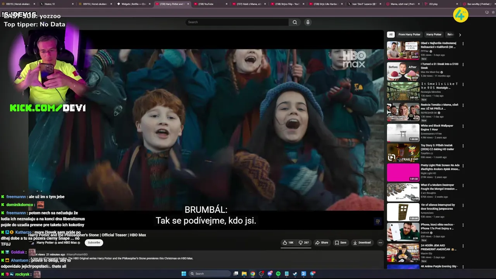Screen dimensions: 496x279
Task: Open options for Toy Story 5 trailer video
Action: click(463, 146)
